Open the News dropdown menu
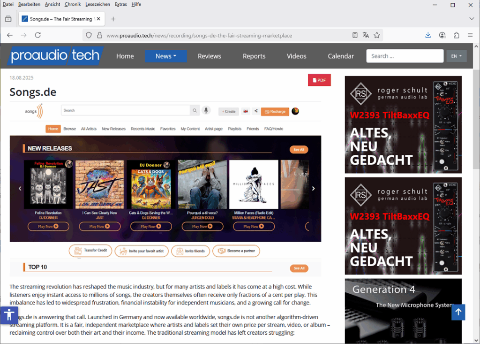Viewport: 480px width, 344px height. click(165, 56)
